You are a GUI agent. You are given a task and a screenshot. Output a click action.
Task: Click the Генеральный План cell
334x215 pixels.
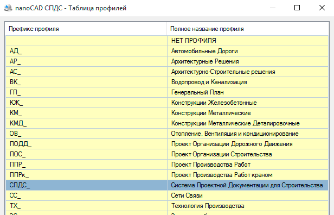248,92
